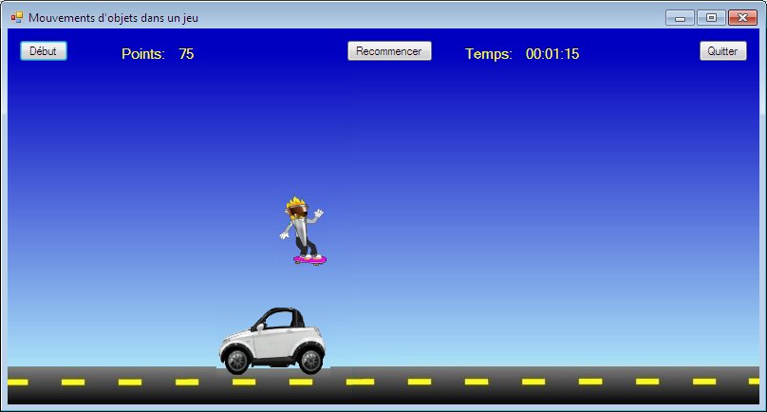Select the Points: label text
The image size is (767, 412).
click(143, 54)
